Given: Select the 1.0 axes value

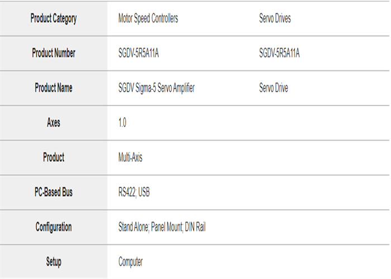Looking at the screenshot, I should click(x=122, y=123).
